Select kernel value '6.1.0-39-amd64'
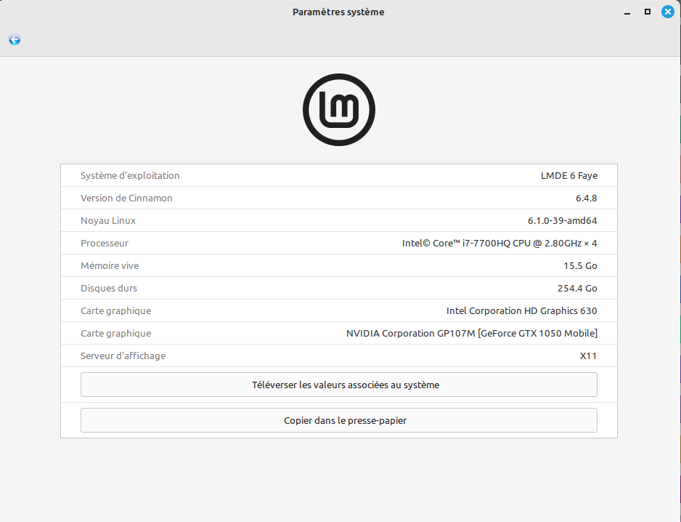681x522 pixels. pyautogui.click(x=563, y=220)
